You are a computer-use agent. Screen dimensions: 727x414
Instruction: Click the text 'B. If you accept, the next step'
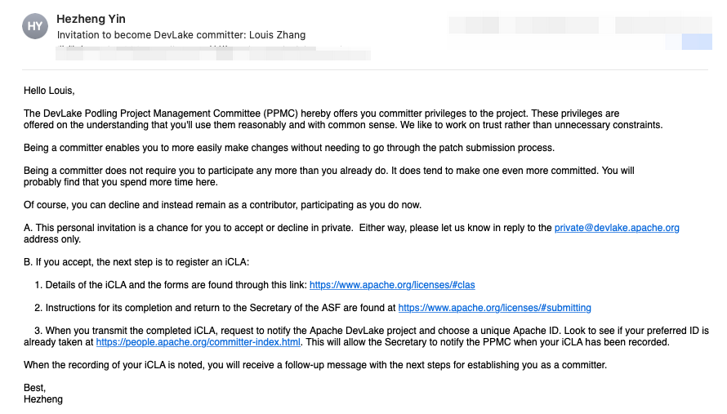click(x=136, y=262)
